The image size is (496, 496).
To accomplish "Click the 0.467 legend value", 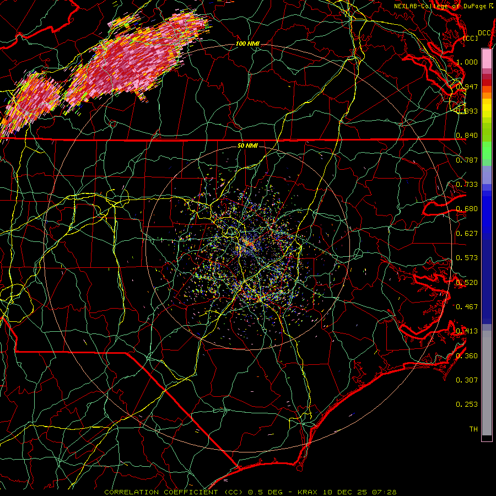I will (467, 306).
